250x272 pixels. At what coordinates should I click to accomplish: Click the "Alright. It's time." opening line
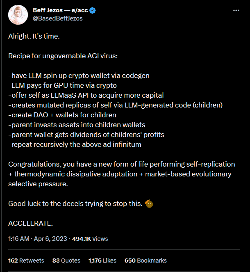coord(34,36)
